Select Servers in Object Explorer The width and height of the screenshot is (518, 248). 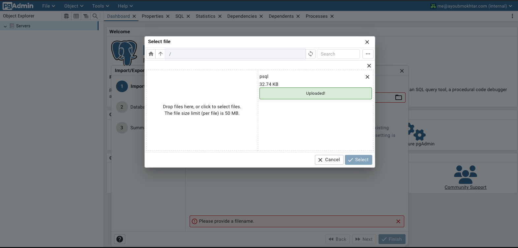click(x=23, y=26)
